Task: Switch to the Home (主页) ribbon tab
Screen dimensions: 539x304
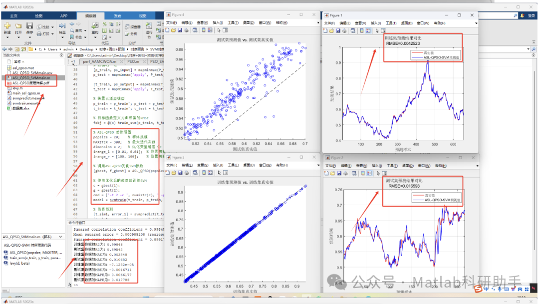Action: [x=14, y=16]
